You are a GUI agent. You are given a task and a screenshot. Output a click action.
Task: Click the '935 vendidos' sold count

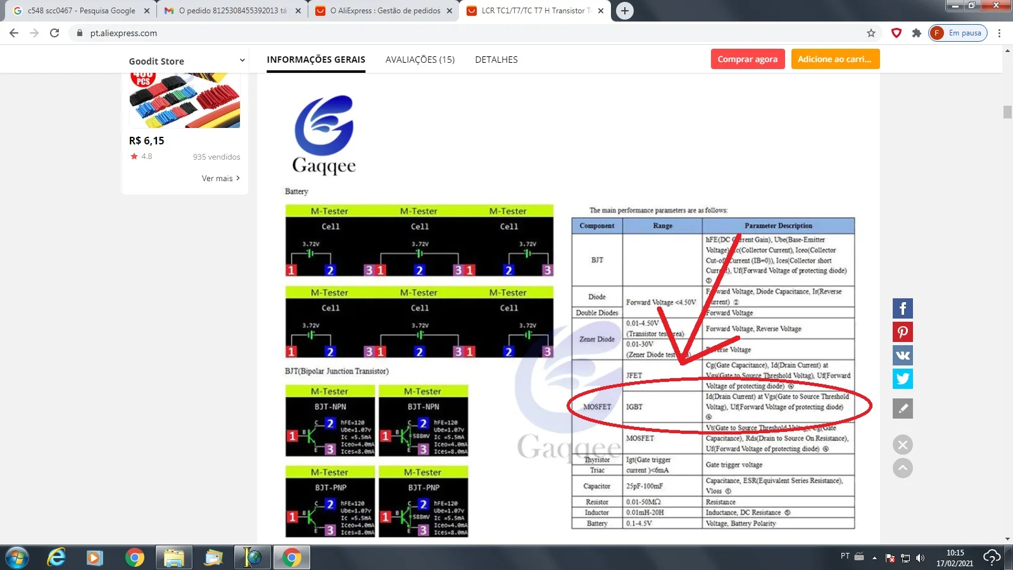[217, 157]
